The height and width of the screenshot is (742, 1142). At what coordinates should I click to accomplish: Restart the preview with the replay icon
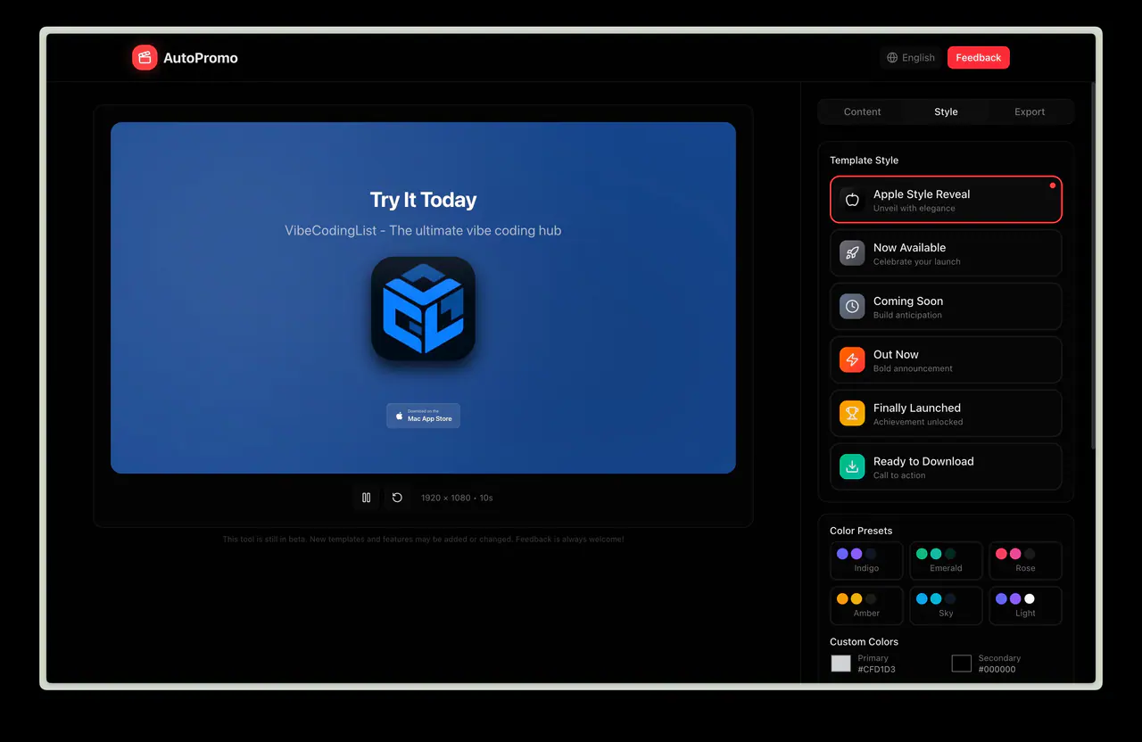coord(397,498)
